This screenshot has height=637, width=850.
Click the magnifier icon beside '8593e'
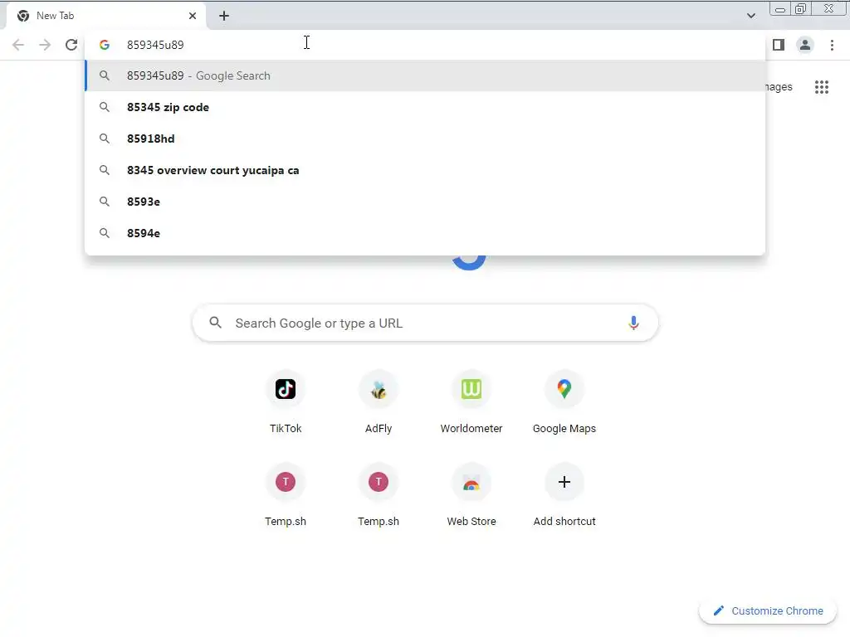coord(105,202)
